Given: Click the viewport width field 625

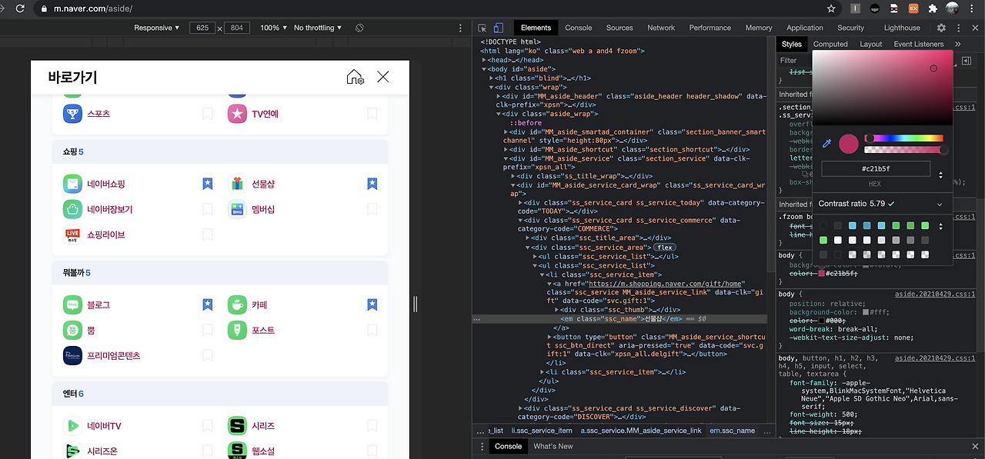Looking at the screenshot, I should [x=202, y=28].
